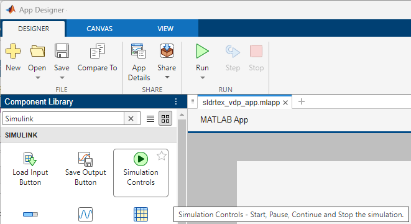Pick the blue grid table component icon
411x224 pixels.
point(141,214)
